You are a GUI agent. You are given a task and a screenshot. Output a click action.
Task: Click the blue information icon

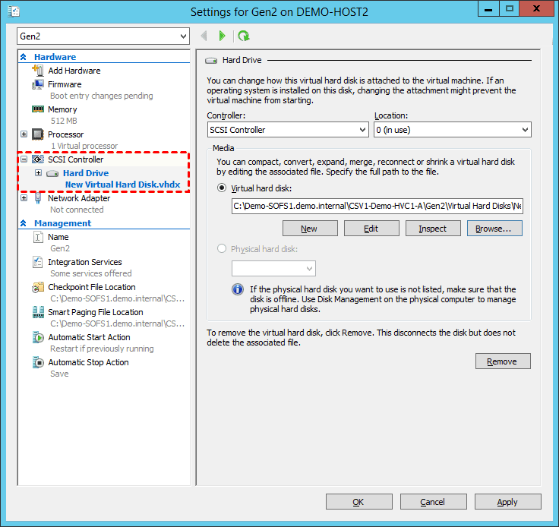(x=238, y=289)
